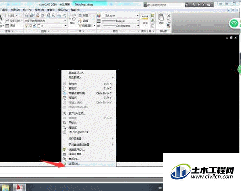
Task: Expand the 图层 layers panel
Action: point(45,31)
